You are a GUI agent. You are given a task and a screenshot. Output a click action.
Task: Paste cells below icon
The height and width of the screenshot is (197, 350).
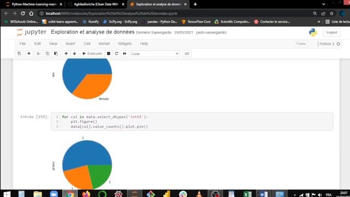(x=56, y=54)
